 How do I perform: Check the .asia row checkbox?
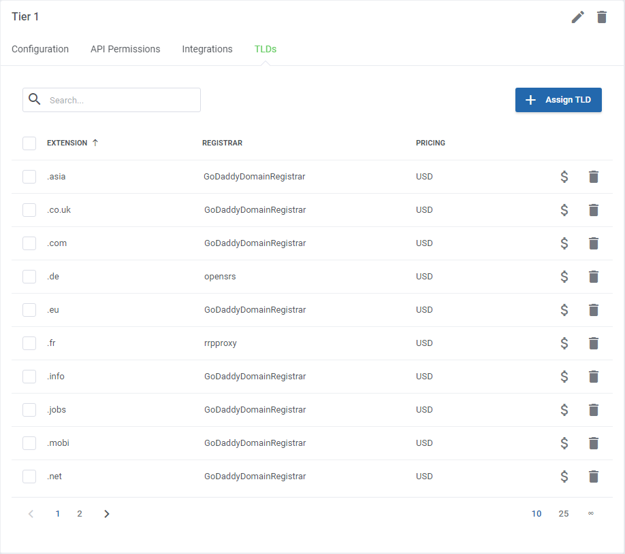tap(29, 177)
